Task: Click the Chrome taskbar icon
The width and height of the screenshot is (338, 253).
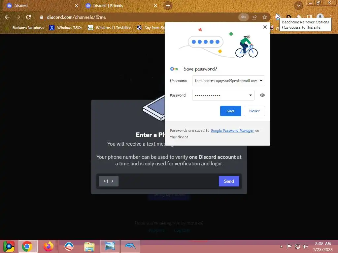Action: pos(27,246)
